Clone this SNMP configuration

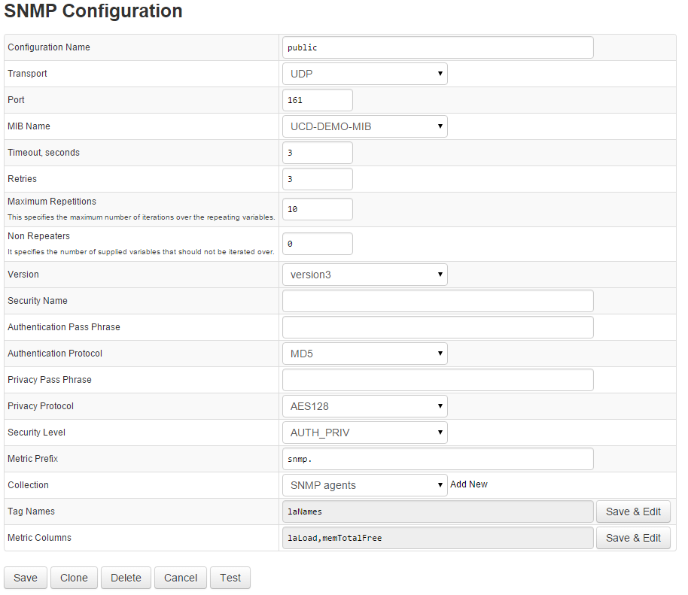(x=73, y=578)
